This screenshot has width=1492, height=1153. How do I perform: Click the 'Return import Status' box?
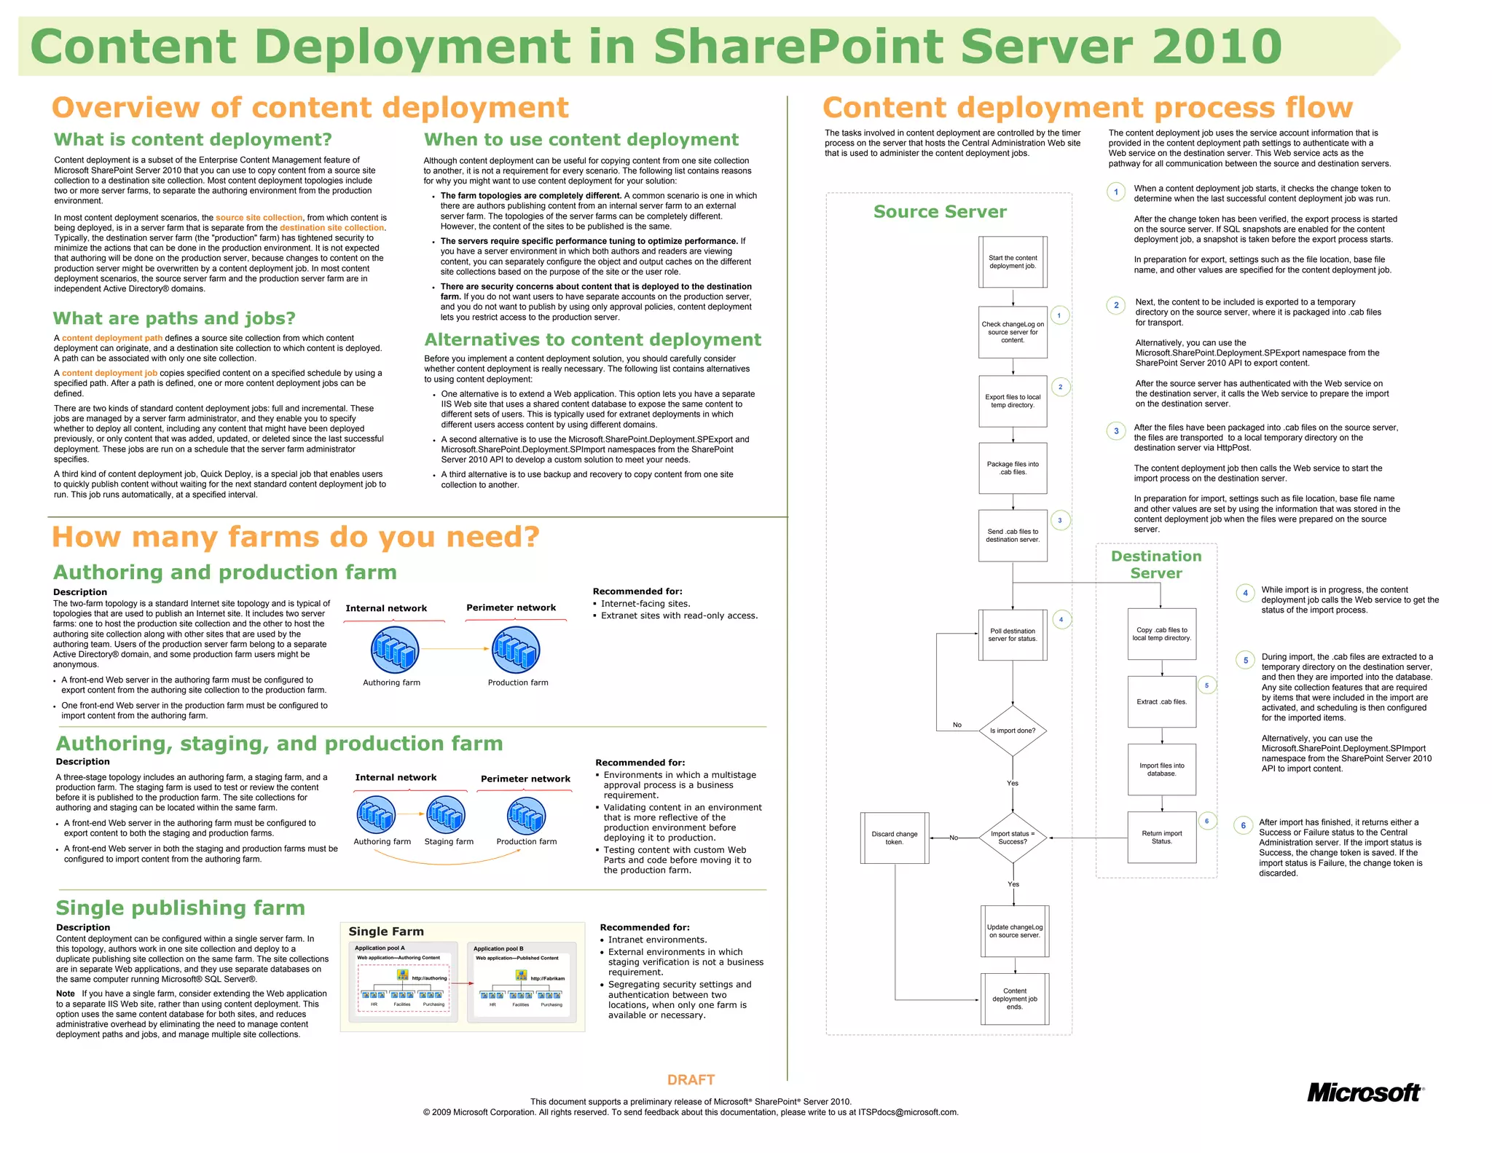coord(1162,837)
